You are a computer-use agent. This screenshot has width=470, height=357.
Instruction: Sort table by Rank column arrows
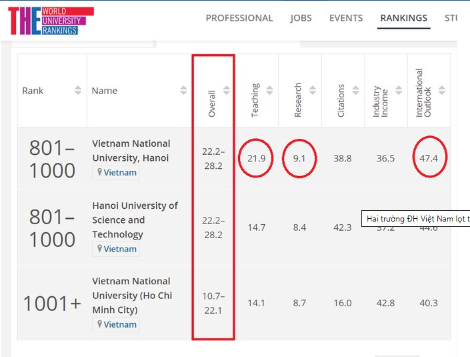pyautogui.click(x=78, y=91)
